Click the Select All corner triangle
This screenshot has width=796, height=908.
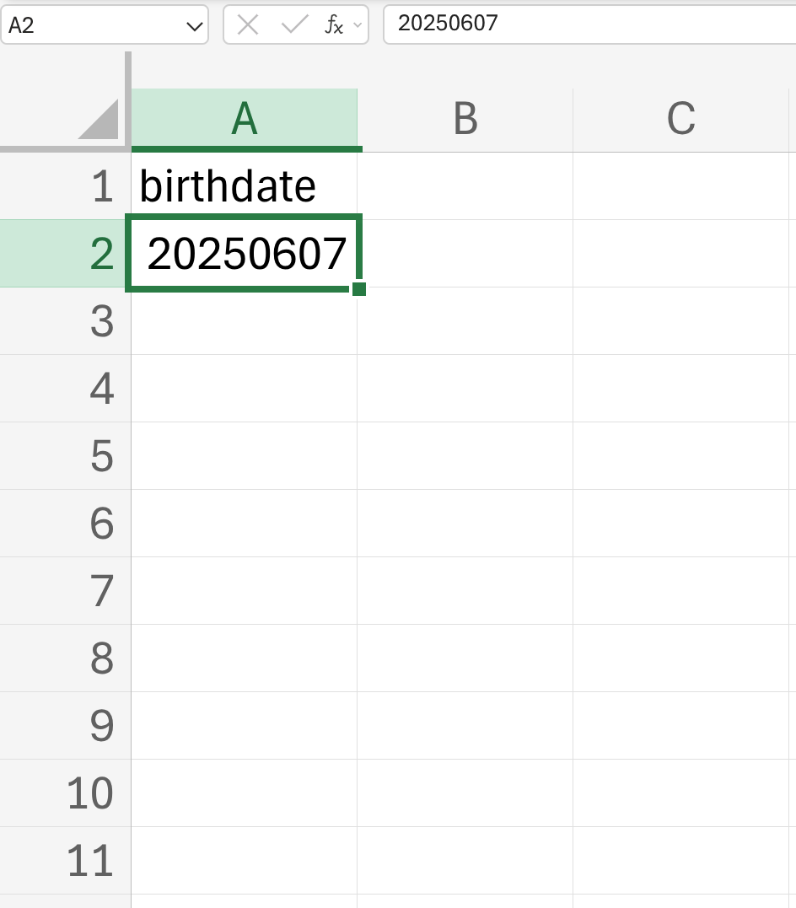point(99,120)
